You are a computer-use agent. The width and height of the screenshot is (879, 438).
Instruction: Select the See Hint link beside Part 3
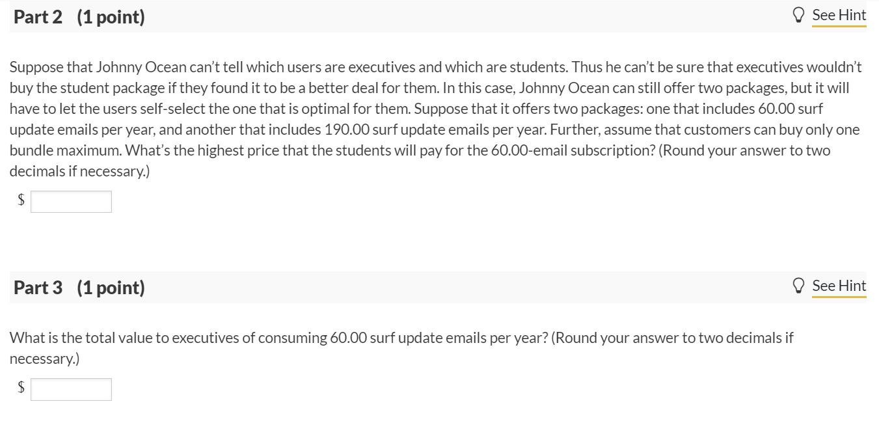(839, 285)
